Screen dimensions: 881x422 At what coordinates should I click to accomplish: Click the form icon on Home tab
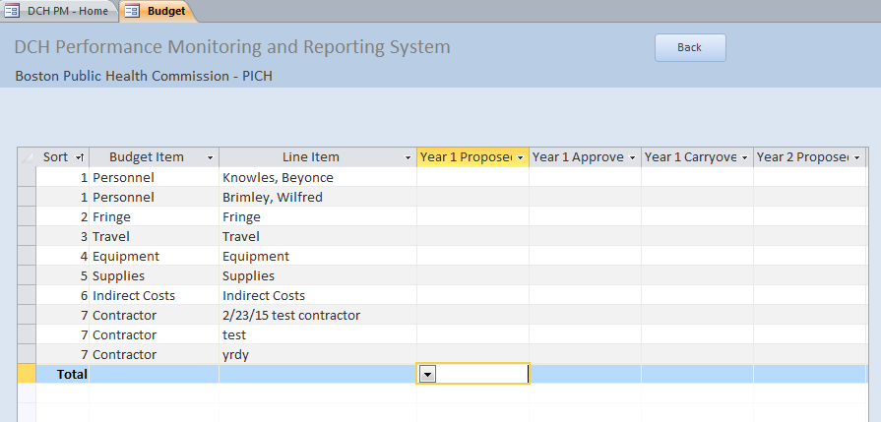click(x=13, y=12)
